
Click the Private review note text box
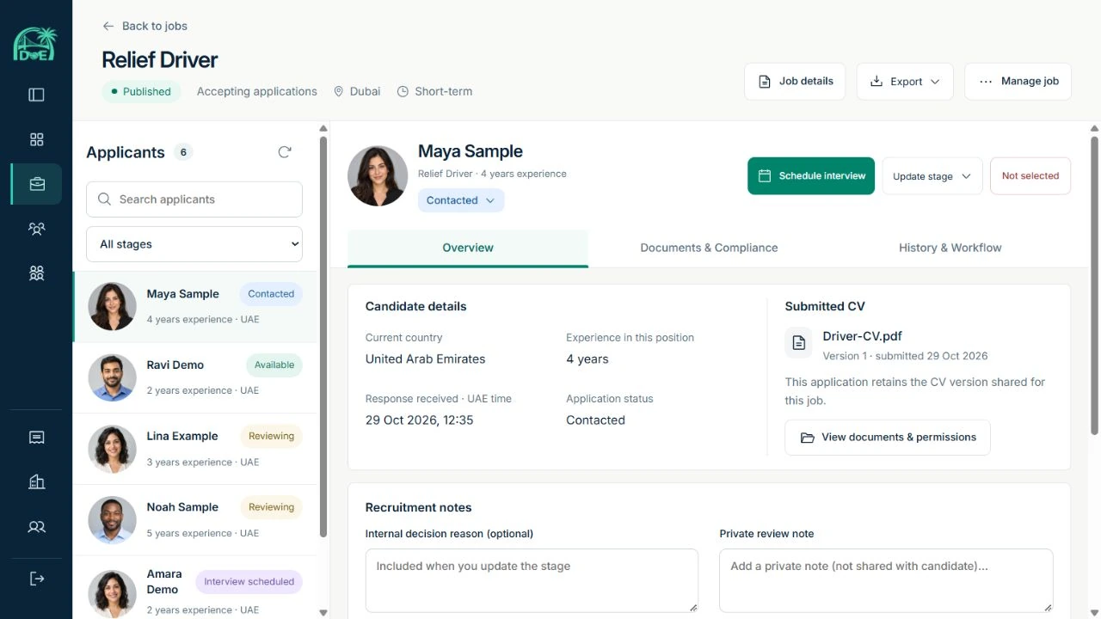(886, 581)
